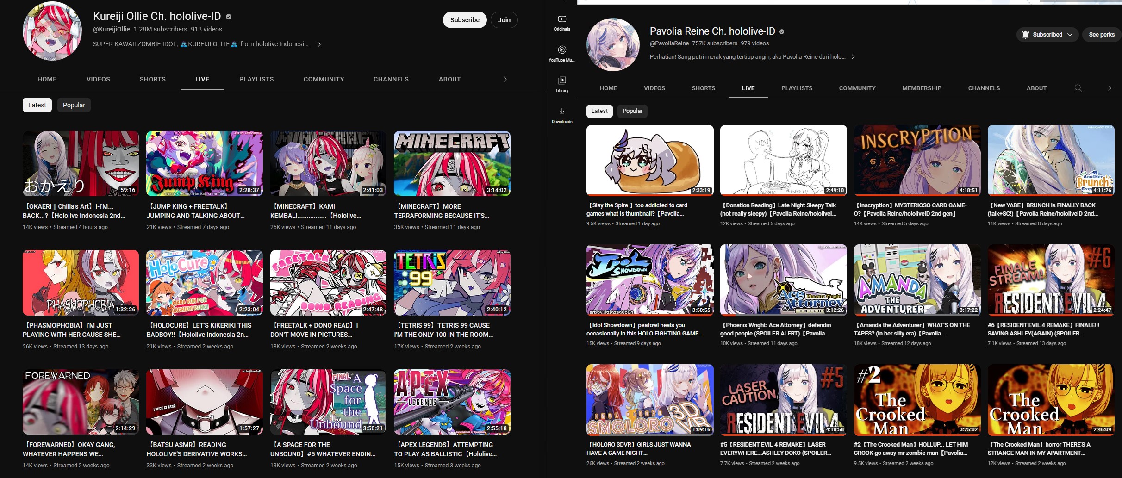This screenshot has width=1122, height=478.
Task: Select the Latest filter on Kureiji Ollie channel
Action: tap(37, 105)
